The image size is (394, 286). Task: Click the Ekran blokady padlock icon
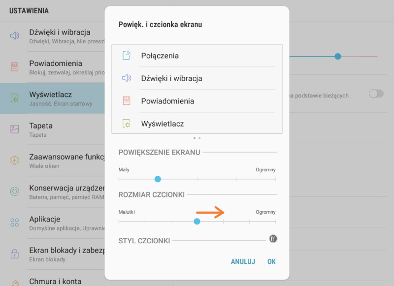15,254
